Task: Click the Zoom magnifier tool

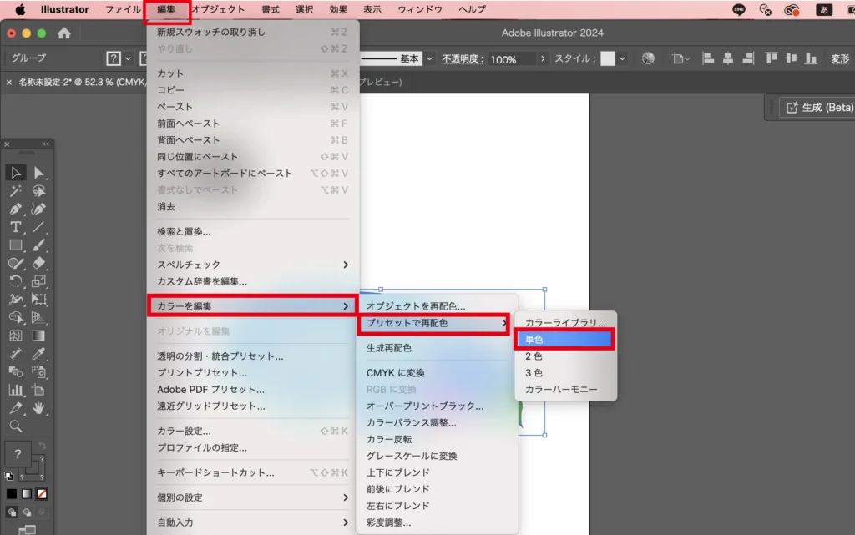Action: 16,426
